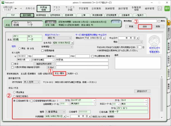Check the 無効 checkbox
Screen dimensions: 171x126
(159, 21)
